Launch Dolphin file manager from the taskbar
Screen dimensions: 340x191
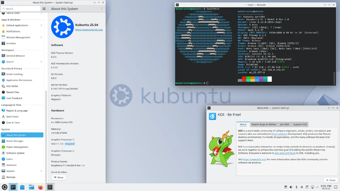tap(31, 187)
